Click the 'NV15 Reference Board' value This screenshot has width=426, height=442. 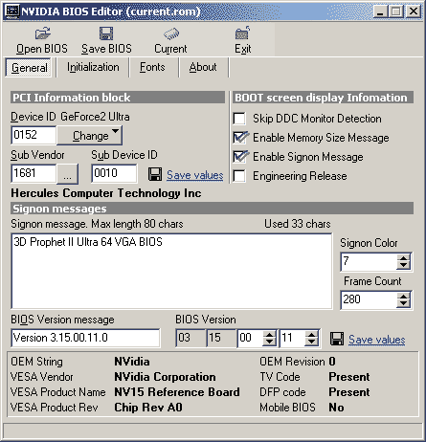(177, 392)
